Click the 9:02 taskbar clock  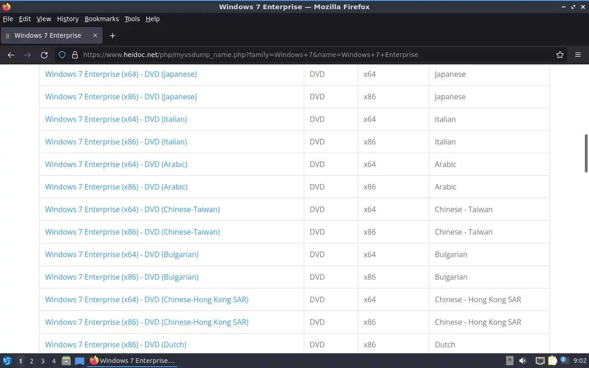[580, 361]
